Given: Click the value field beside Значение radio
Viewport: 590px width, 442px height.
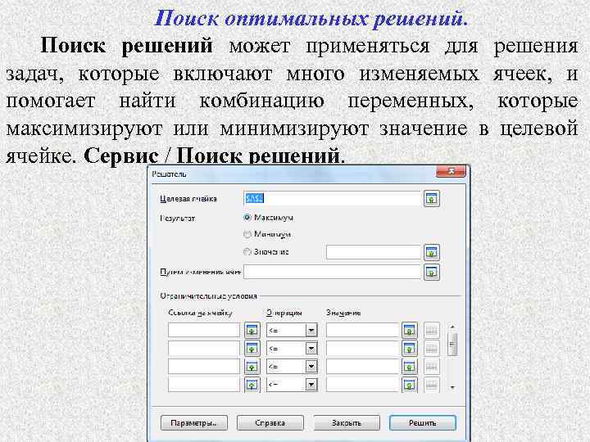Looking at the screenshot, I should point(374,252).
